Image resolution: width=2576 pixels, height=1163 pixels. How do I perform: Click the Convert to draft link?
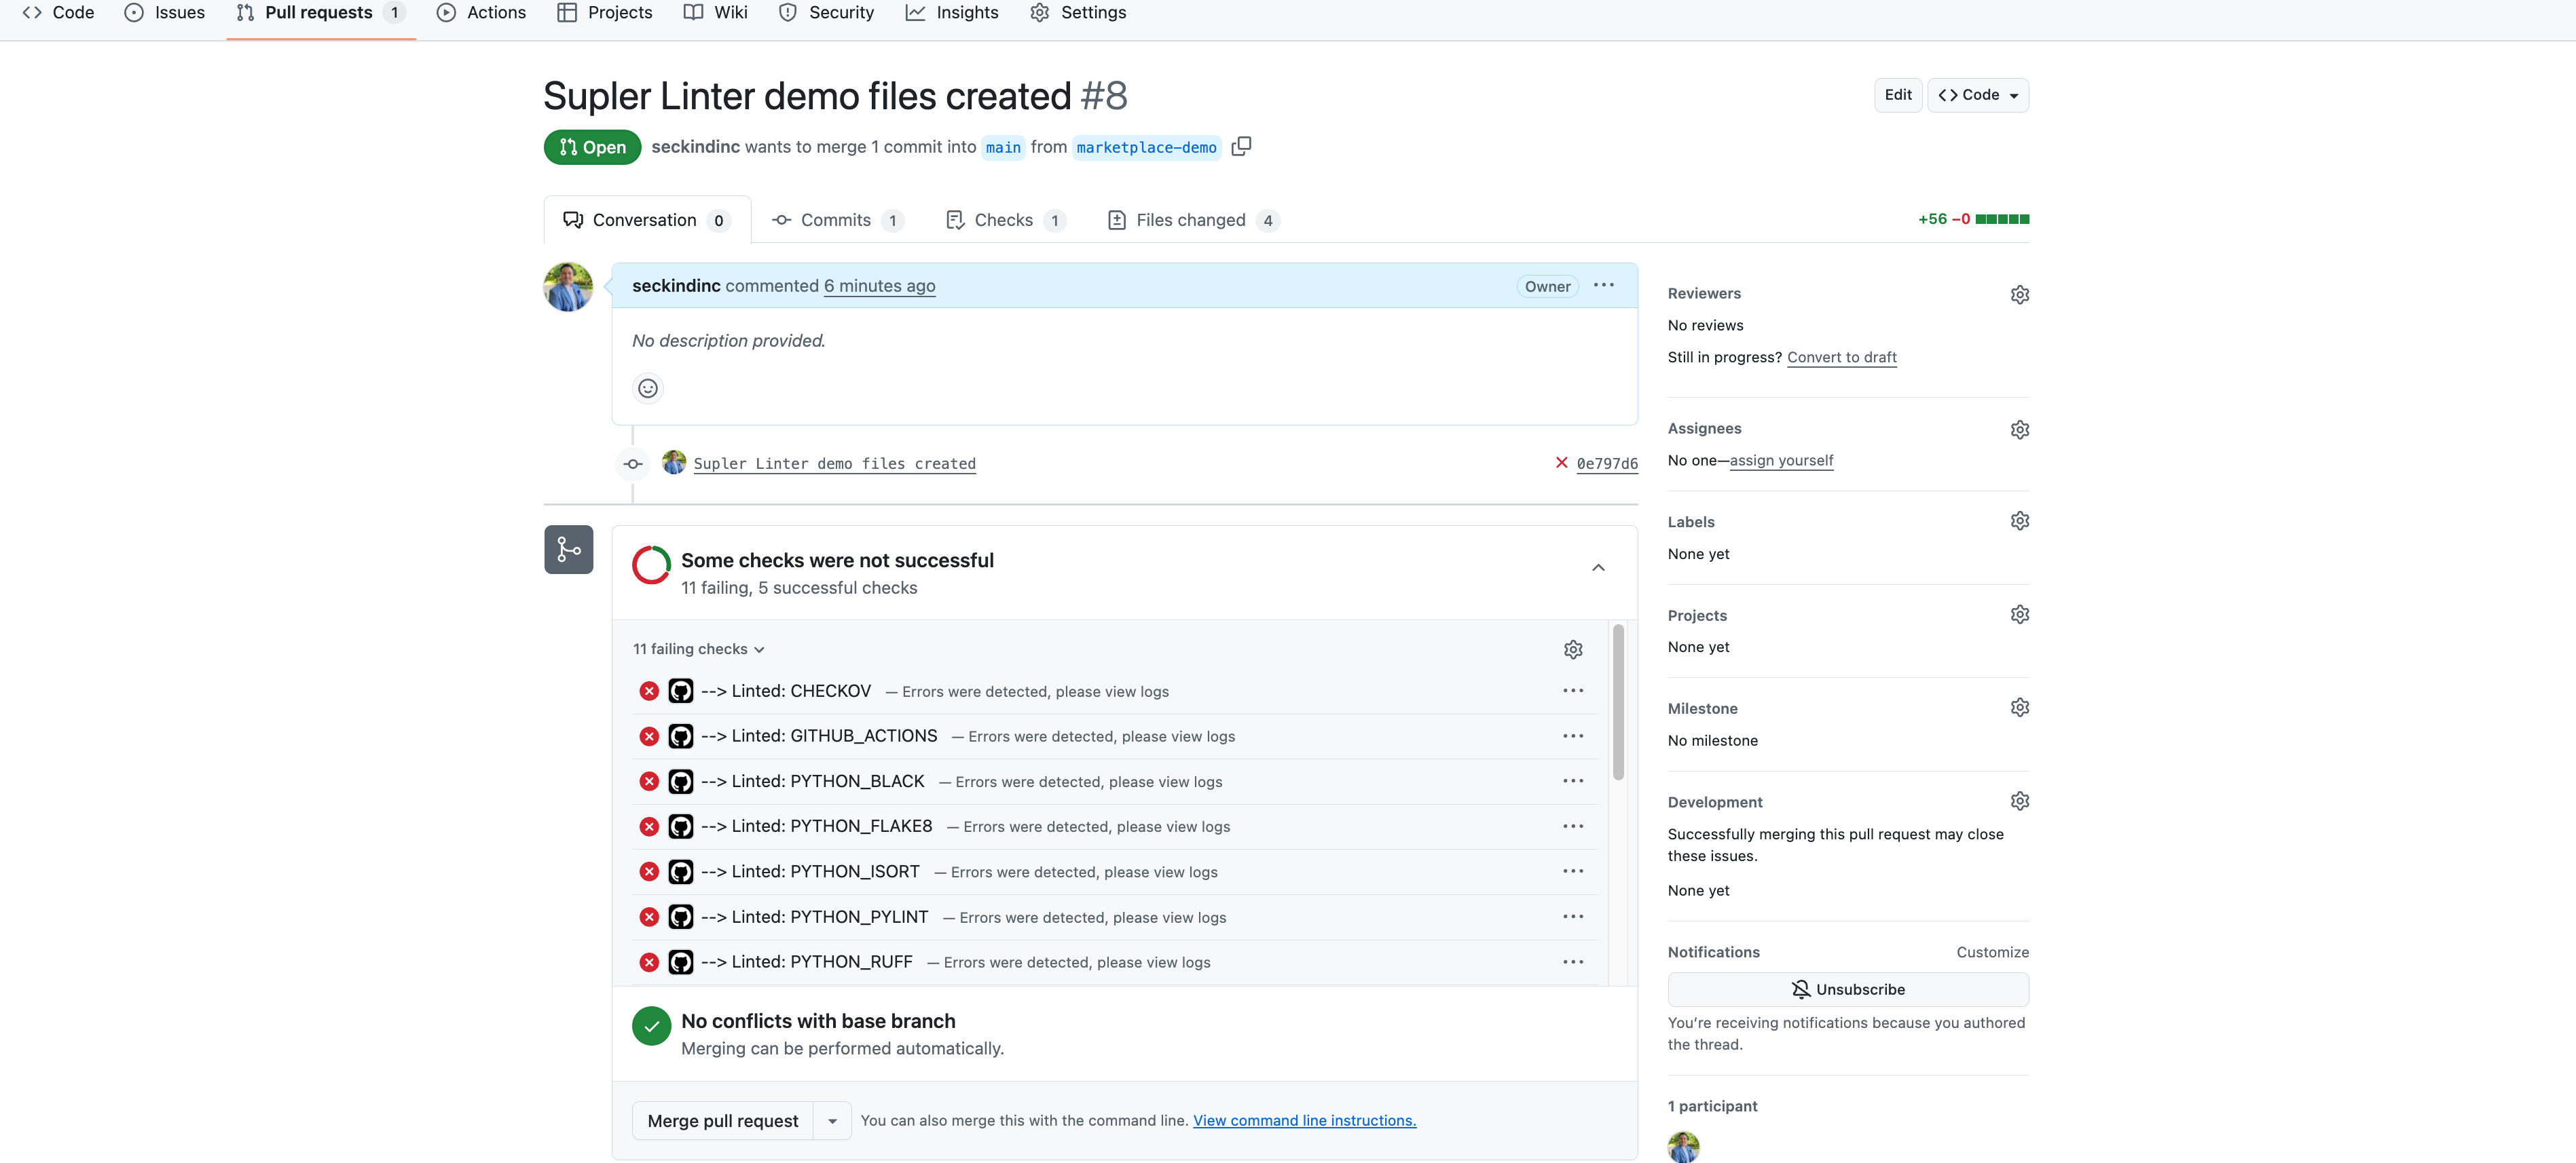click(x=1841, y=358)
